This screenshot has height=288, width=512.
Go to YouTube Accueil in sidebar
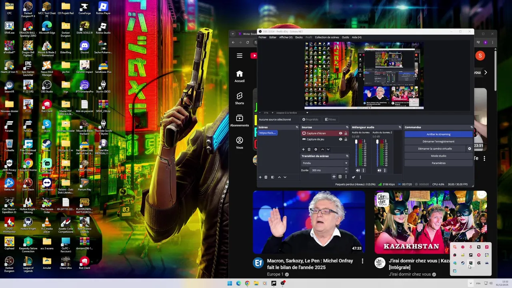(x=240, y=76)
